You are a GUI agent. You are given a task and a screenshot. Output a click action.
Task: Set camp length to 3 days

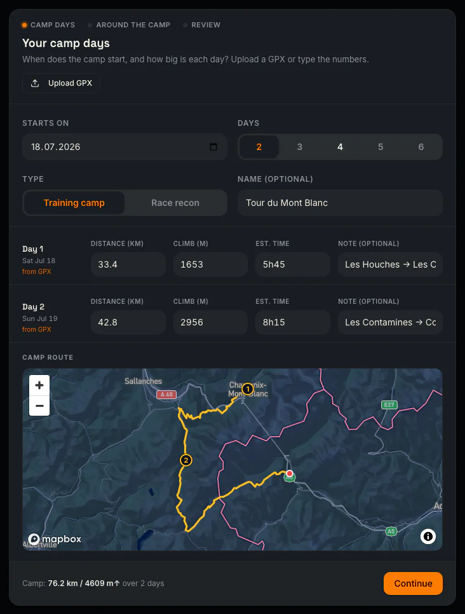point(299,147)
